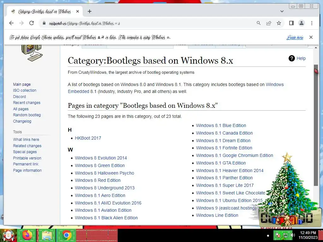The width and height of the screenshot is (323, 242).
Task: Open What links here tool
Action: 26,140
